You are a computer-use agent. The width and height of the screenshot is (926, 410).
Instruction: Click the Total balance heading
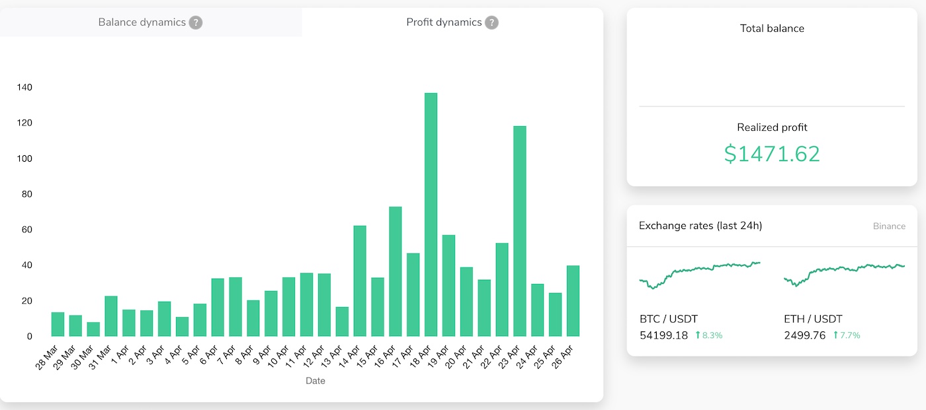point(772,28)
